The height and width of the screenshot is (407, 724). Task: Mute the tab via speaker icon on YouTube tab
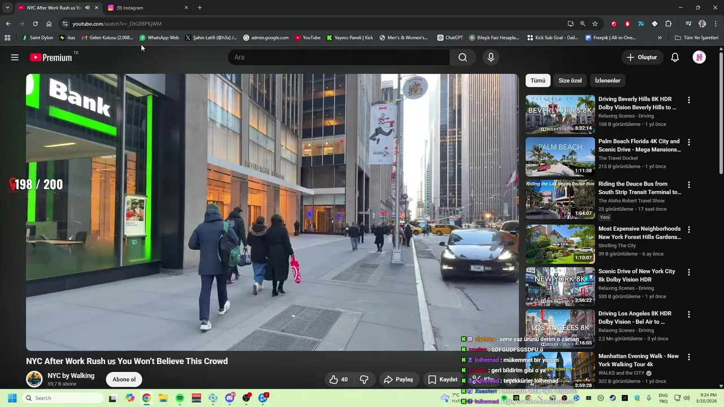coord(87,8)
